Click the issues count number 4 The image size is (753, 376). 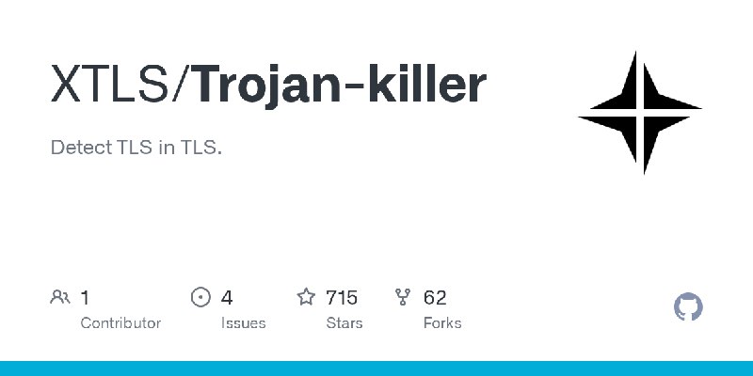point(227,298)
